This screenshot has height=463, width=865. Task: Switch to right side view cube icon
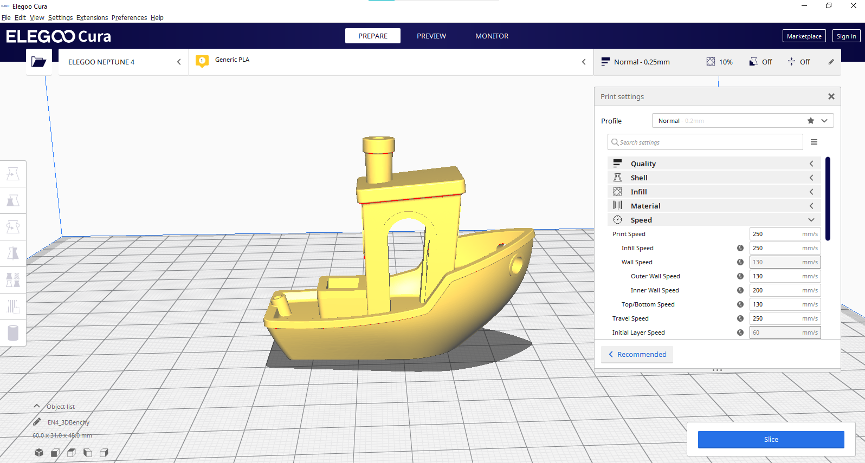coord(104,453)
